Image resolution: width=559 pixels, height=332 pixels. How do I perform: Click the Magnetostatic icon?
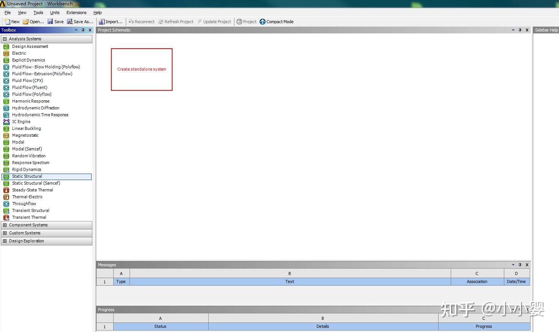[6, 135]
